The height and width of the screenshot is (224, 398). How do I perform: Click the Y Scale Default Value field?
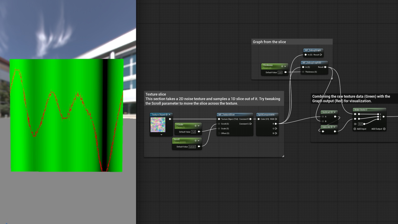[x=193, y=132]
